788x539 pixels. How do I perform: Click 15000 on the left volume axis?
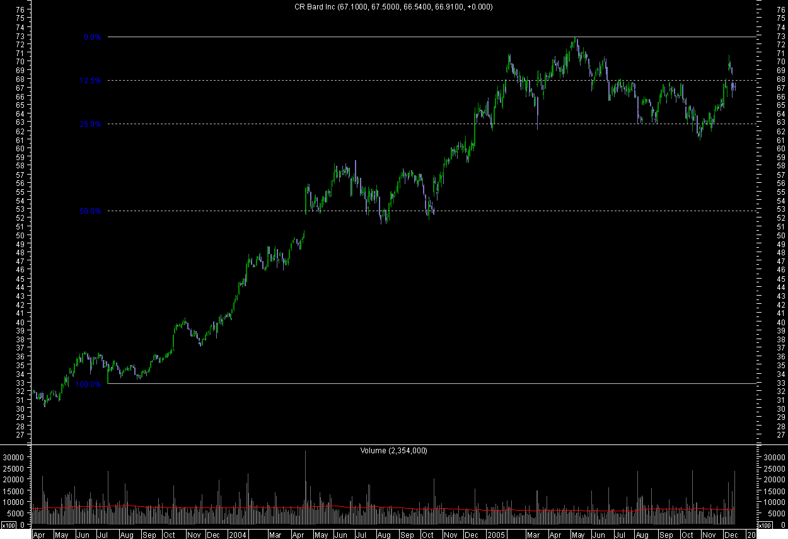pyautogui.click(x=14, y=491)
